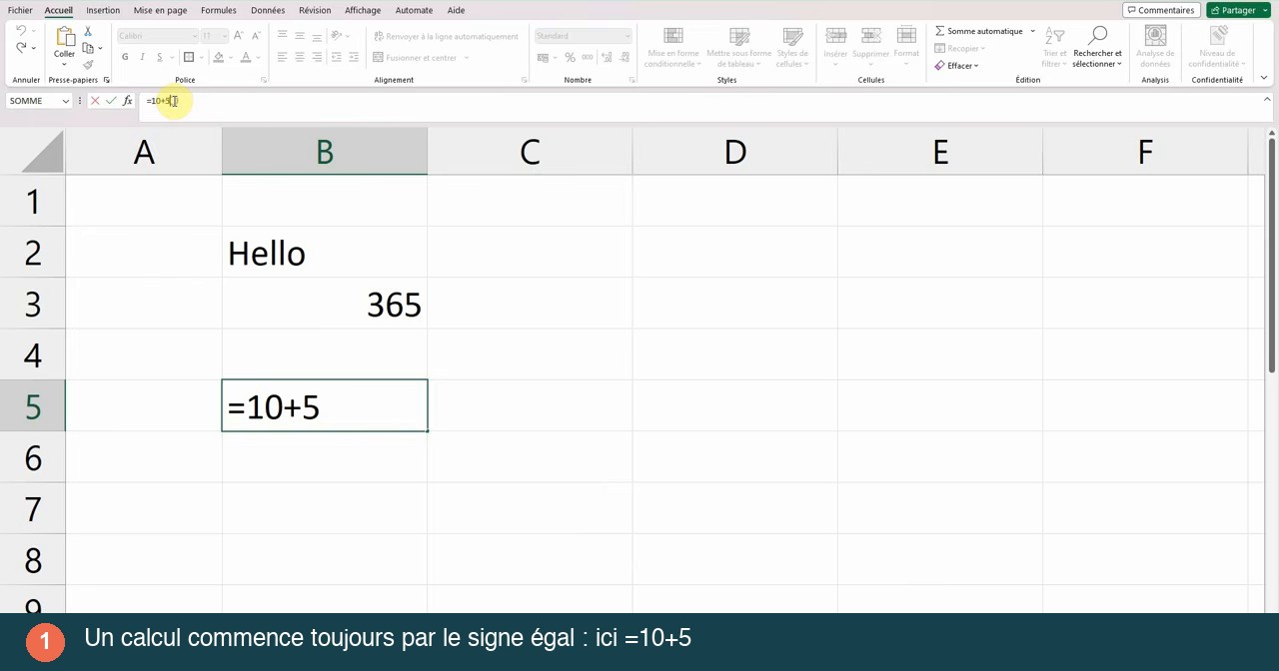Image resolution: width=1279 pixels, height=671 pixels.
Task: Click the Format Painter brush icon
Action: pyautogui.click(x=88, y=65)
